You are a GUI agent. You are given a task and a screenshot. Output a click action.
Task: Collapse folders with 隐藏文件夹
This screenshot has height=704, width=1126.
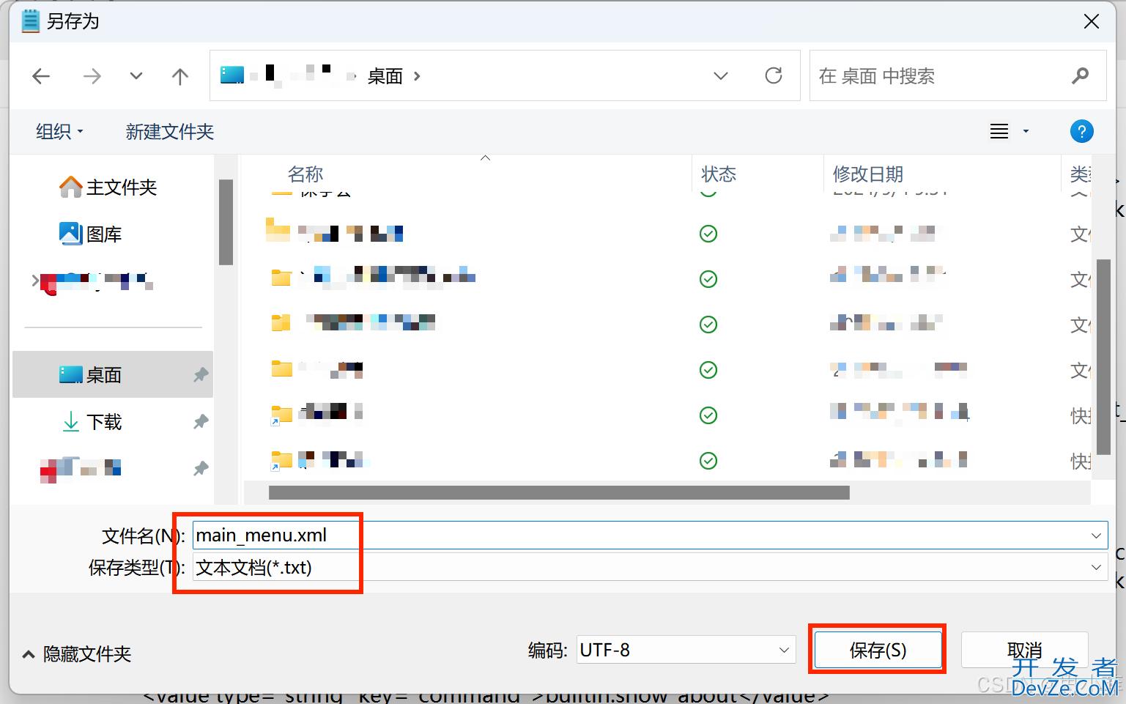pyautogui.click(x=77, y=654)
